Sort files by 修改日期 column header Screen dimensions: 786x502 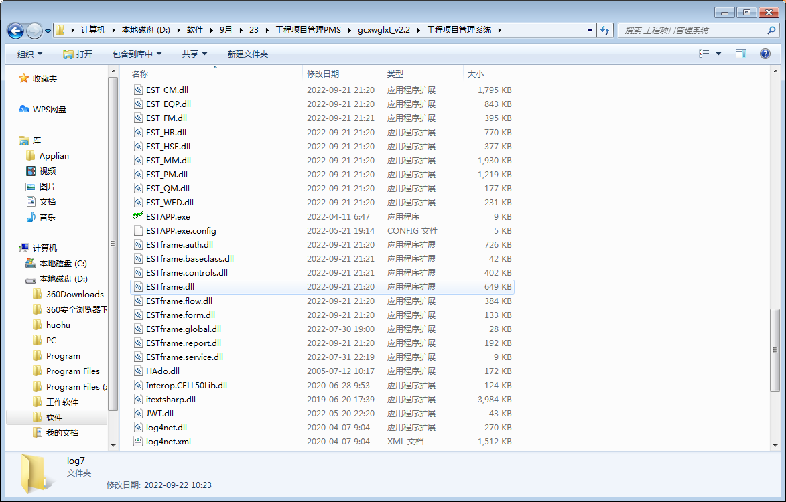click(343, 74)
